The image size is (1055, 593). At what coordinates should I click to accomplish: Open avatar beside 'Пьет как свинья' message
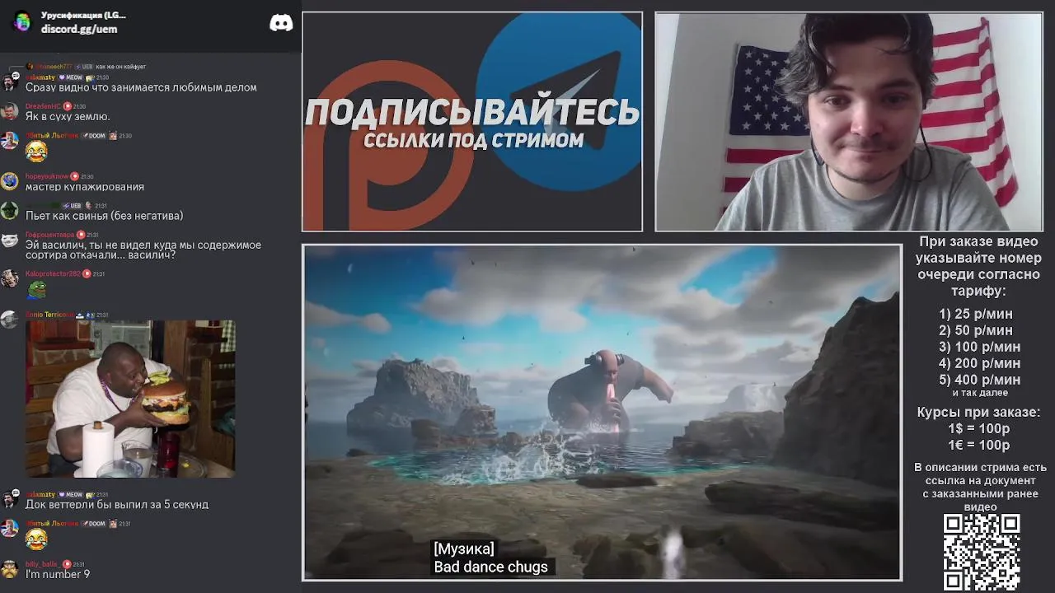9,211
